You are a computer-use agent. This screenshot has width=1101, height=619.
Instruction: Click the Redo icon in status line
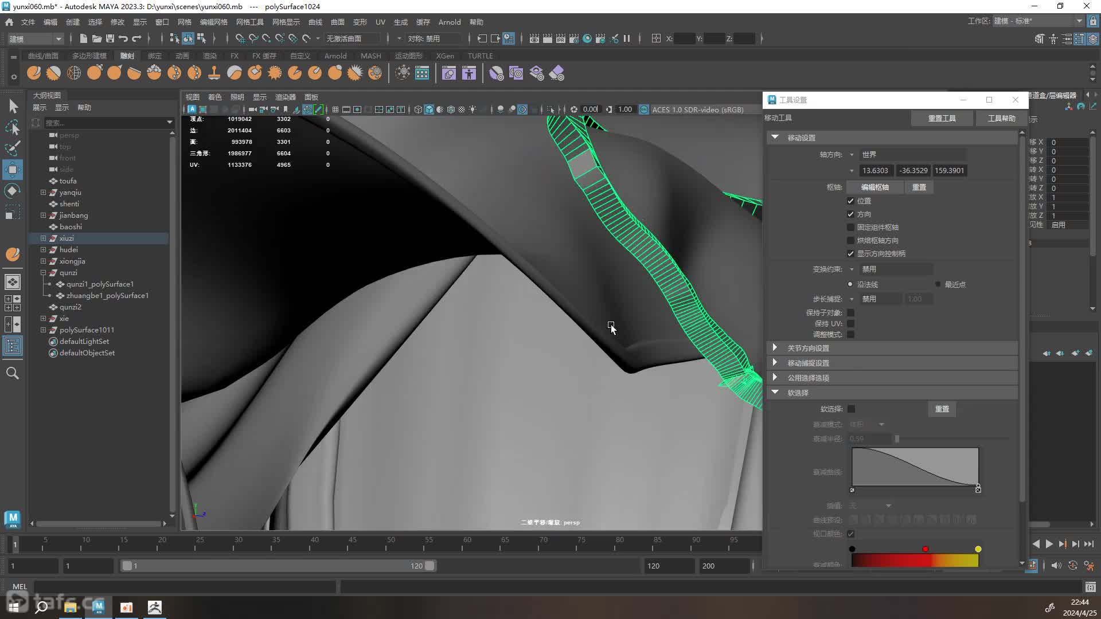coord(136,38)
